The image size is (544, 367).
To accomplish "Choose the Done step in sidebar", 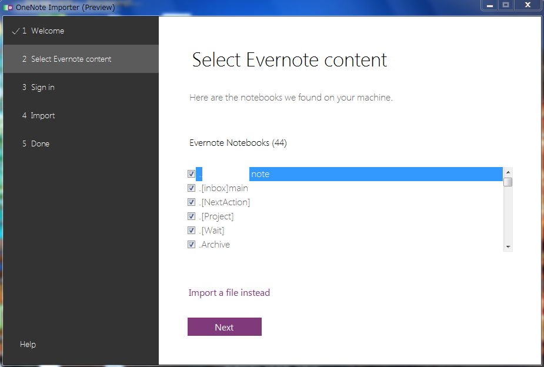I will click(x=81, y=144).
